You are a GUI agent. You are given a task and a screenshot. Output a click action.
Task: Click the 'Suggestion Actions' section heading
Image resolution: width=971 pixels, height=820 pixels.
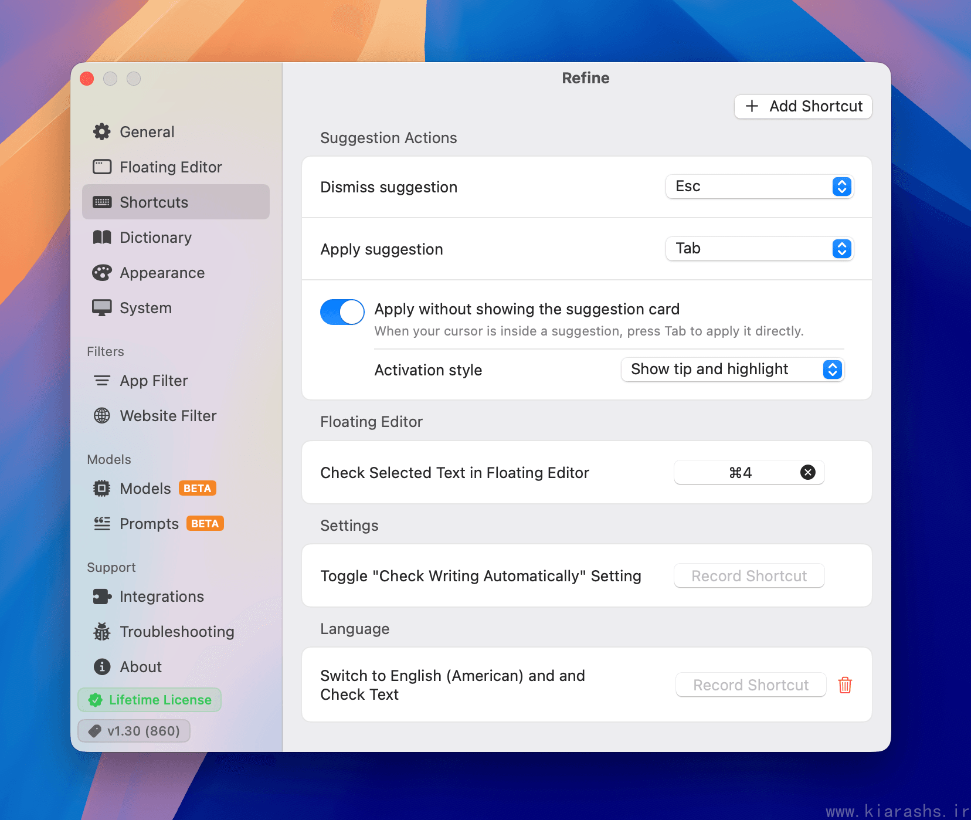(x=389, y=138)
